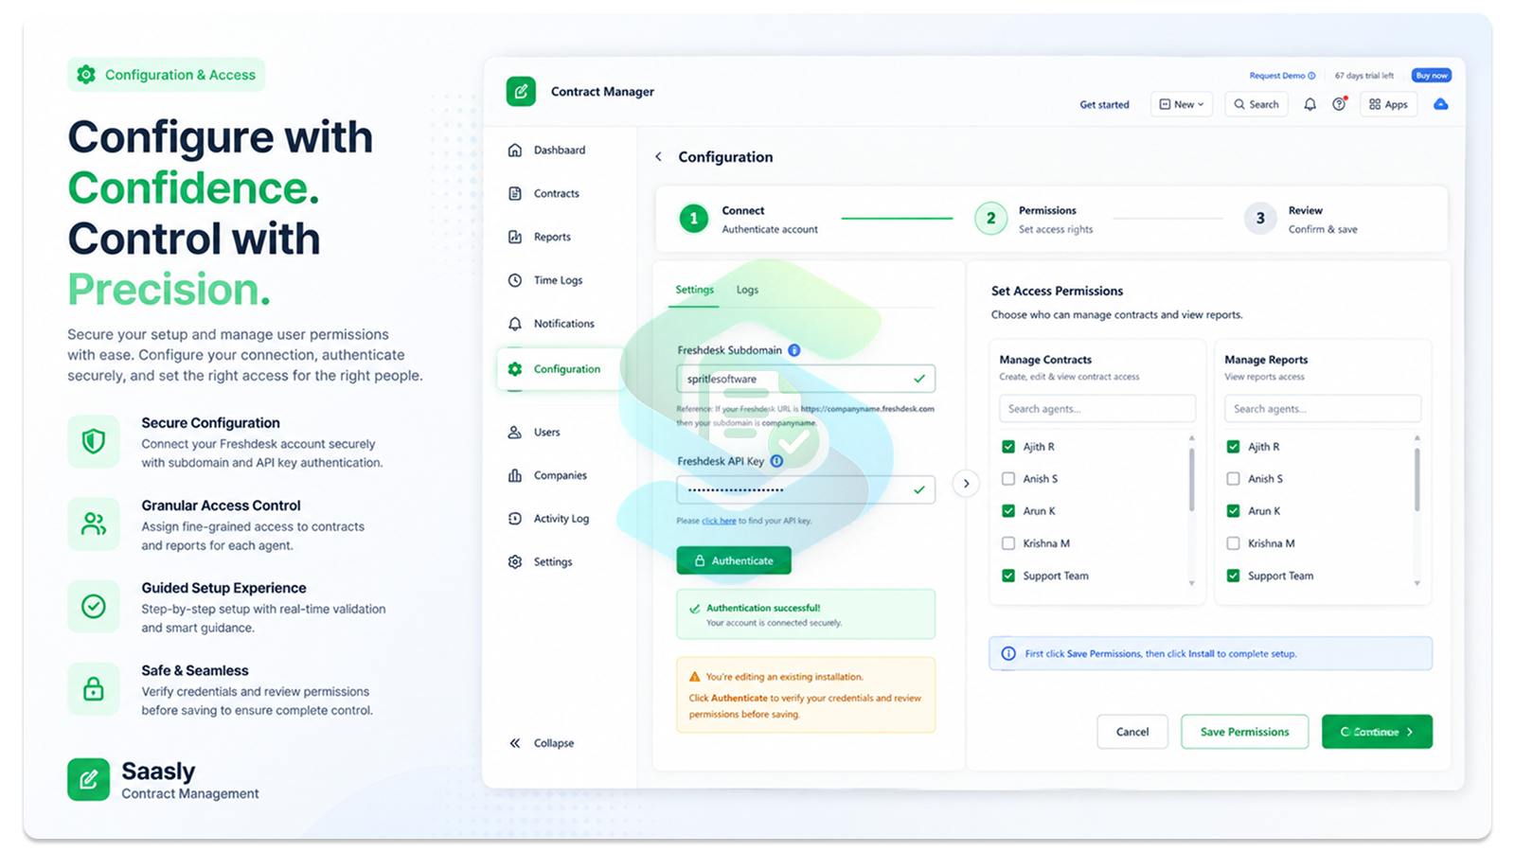Click the Buy now button

coord(1432,75)
